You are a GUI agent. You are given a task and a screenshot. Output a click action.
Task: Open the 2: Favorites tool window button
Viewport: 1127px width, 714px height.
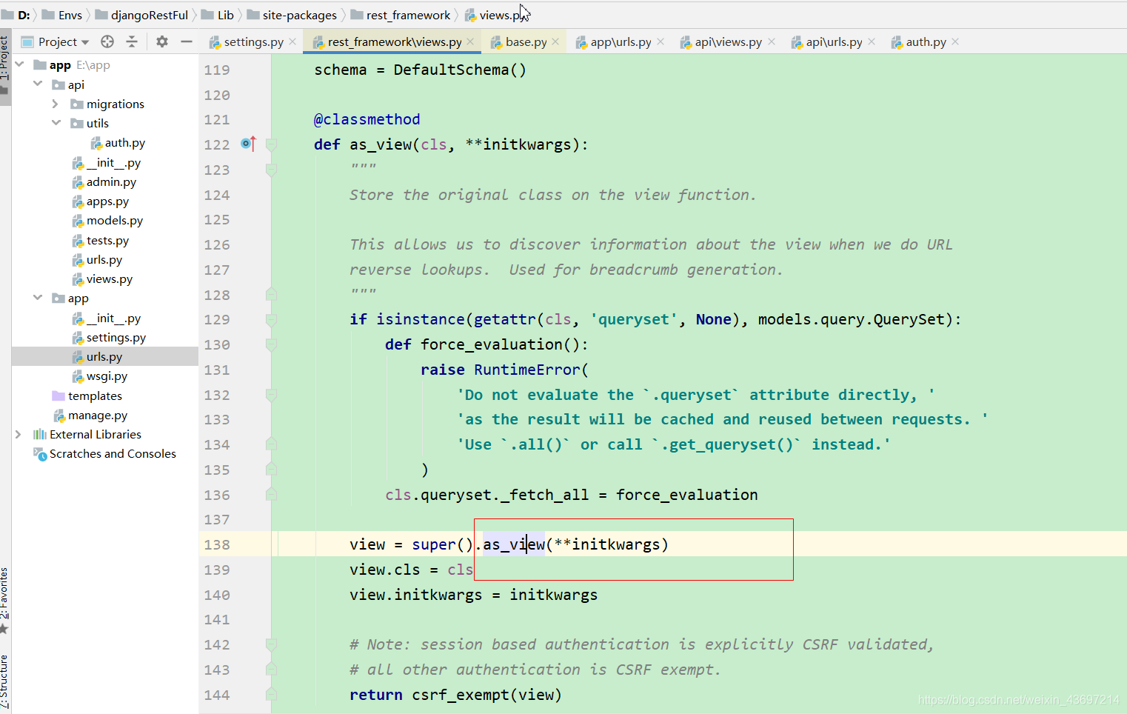(x=5, y=600)
